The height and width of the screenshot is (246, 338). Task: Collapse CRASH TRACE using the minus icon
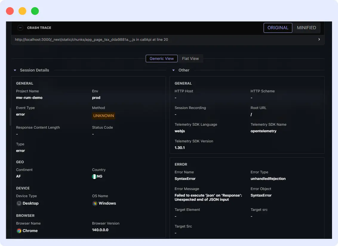click(x=20, y=27)
